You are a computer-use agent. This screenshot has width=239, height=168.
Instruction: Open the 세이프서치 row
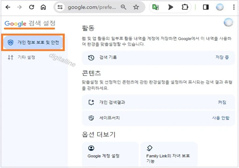click(x=158, y=118)
